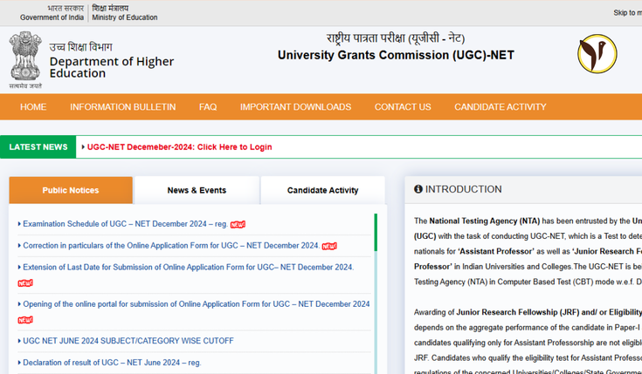642x374 pixels.
Task: Click the Ministry of Education text
Action: [x=124, y=17]
